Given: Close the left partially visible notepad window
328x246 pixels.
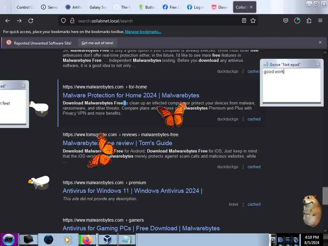Looking at the screenshot, I should (23, 86).
